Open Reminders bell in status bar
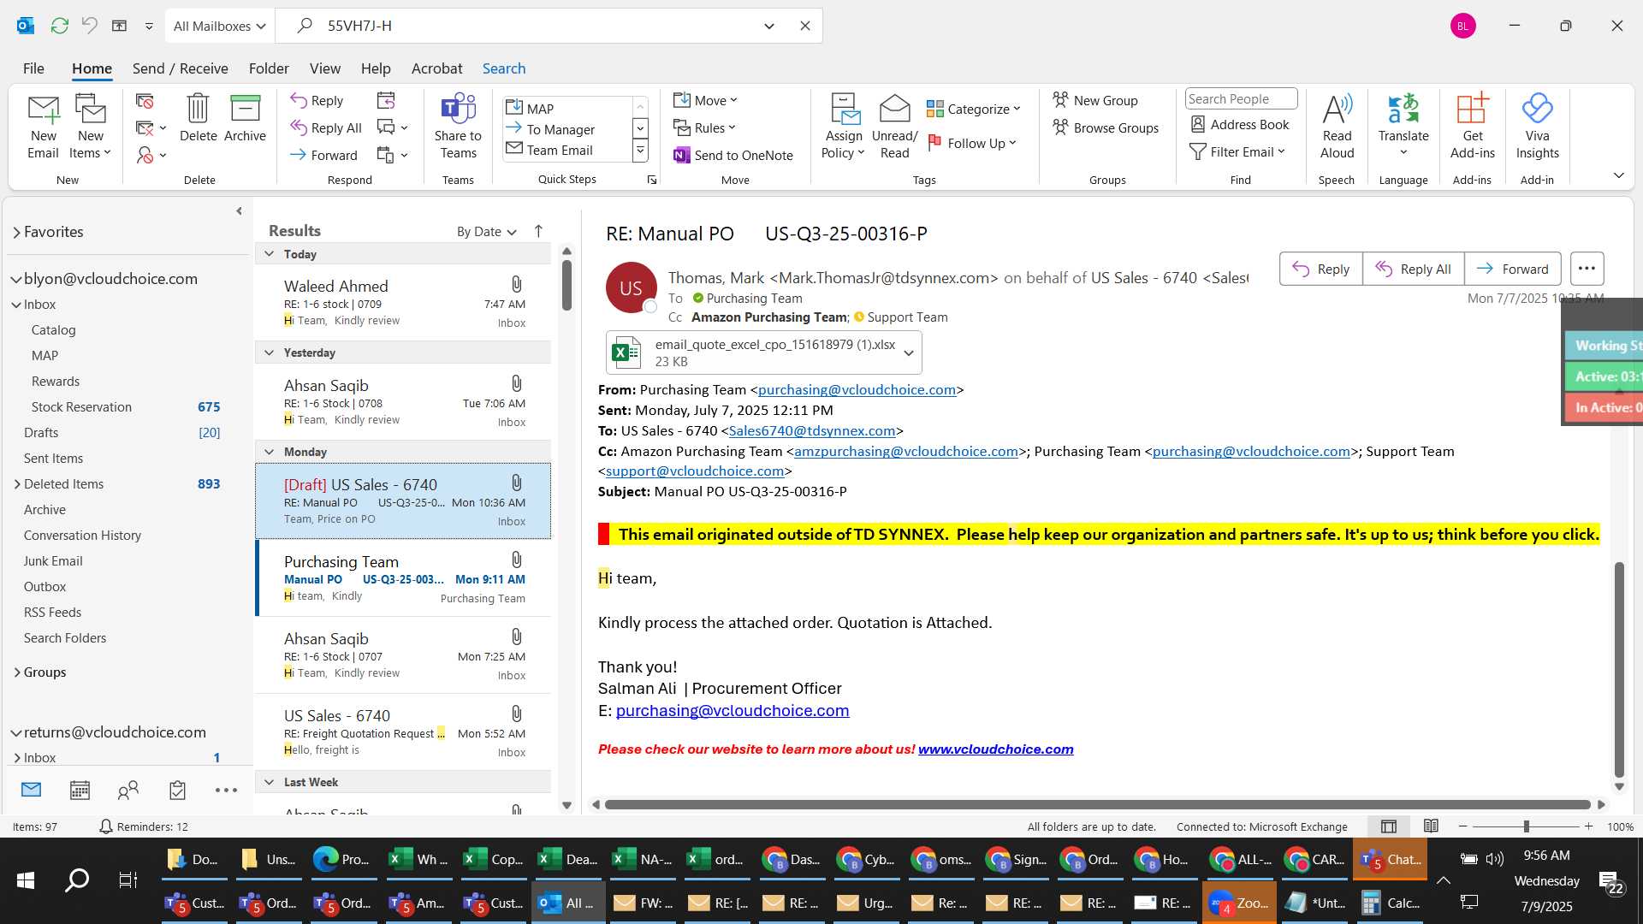This screenshot has width=1643, height=924. pyautogui.click(x=106, y=826)
